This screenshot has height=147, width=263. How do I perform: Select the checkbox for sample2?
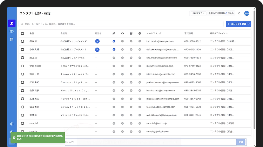[x=22, y=123]
